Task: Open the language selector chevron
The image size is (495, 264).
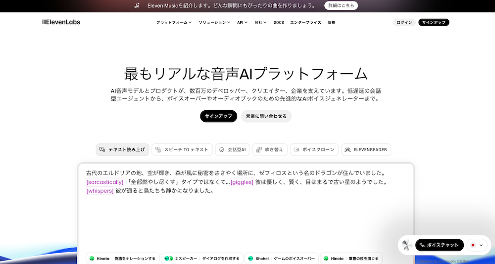Action: (481, 245)
